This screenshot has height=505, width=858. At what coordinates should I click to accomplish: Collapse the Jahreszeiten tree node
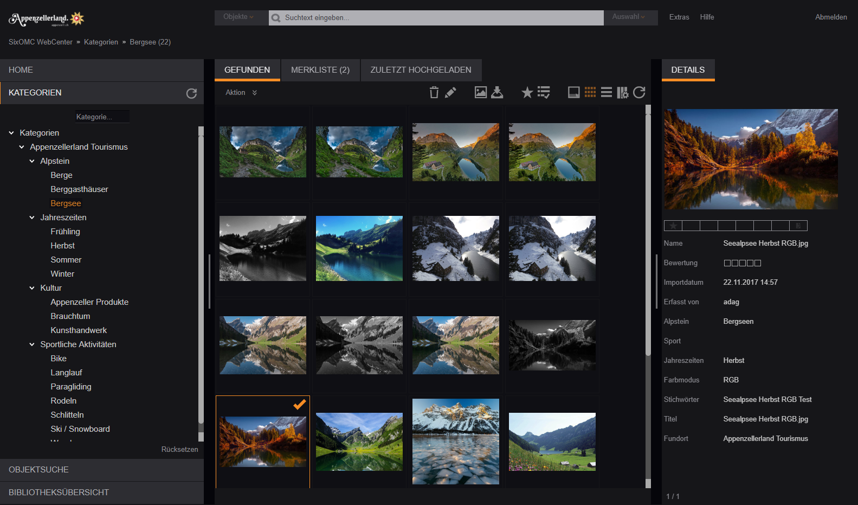tap(32, 218)
